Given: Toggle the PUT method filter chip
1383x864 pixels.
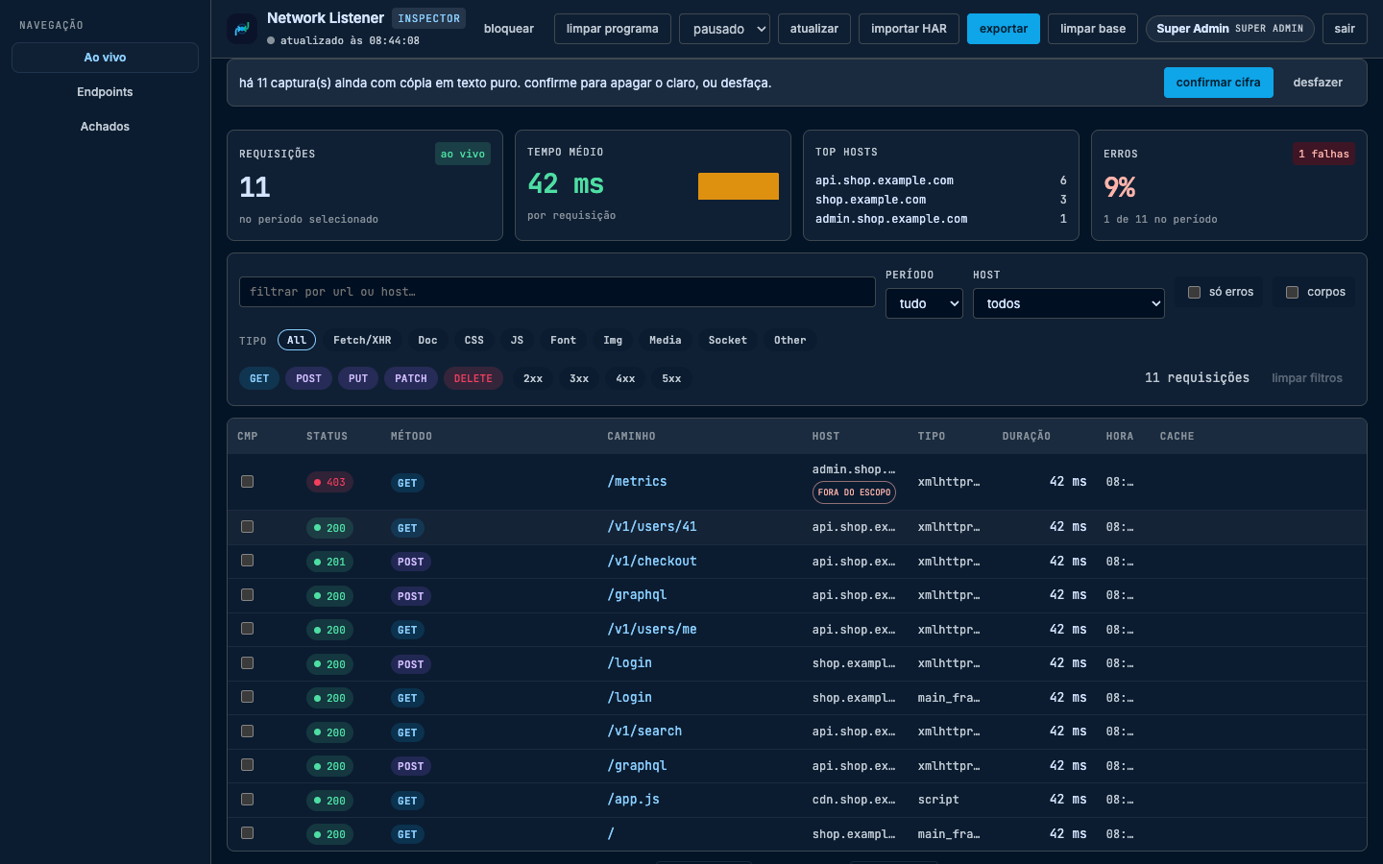Looking at the screenshot, I should coord(358,378).
